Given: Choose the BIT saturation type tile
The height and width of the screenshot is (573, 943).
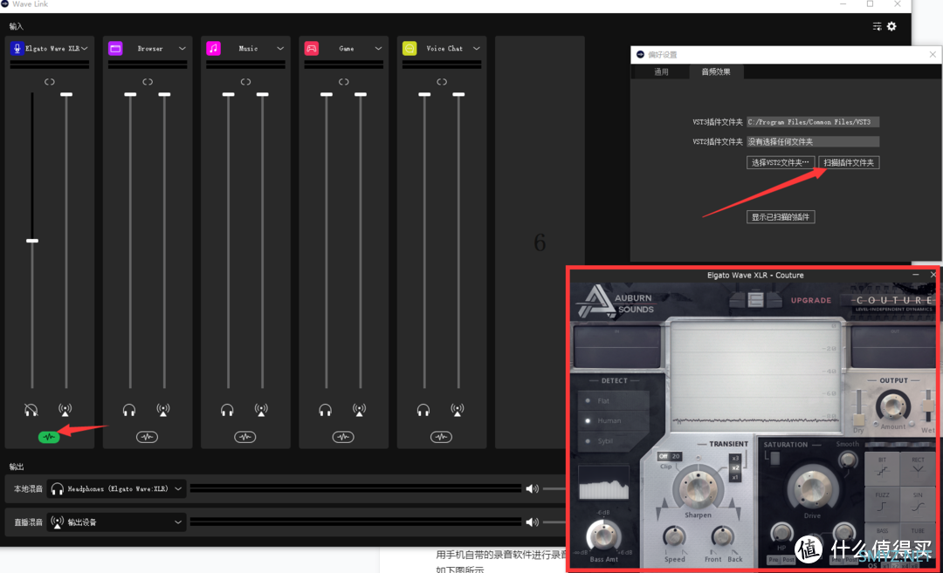Looking at the screenshot, I should (882, 468).
